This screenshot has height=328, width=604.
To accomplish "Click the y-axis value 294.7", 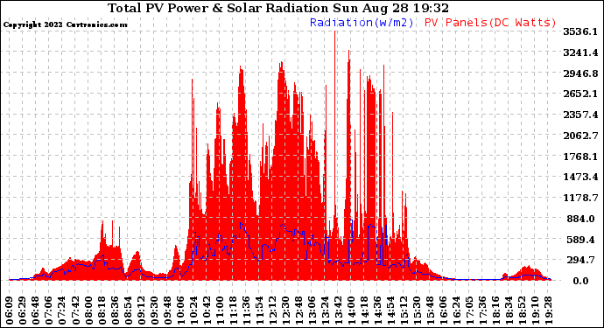I will (x=580, y=261).
